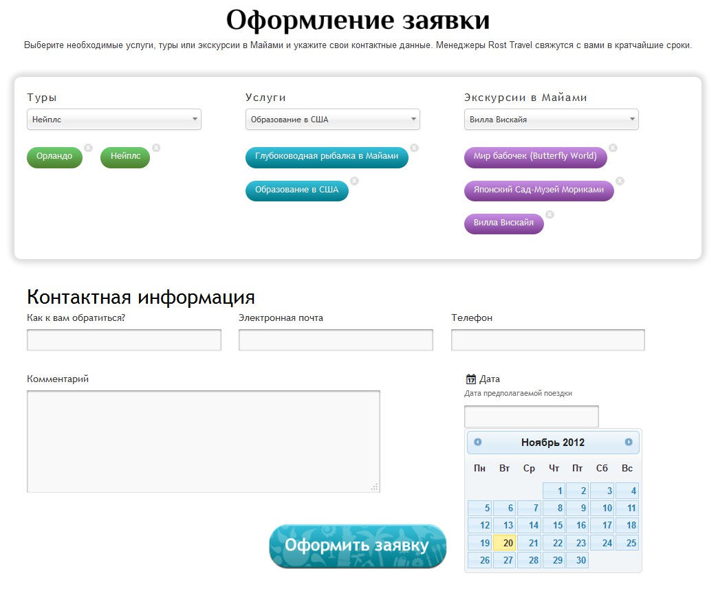The image size is (718, 591).
Task: Remove the Вилла Вискайя excursion tag
Action: pos(550,214)
